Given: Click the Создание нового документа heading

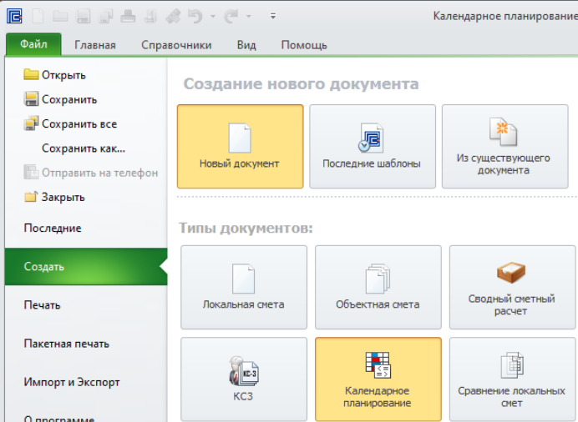Looking at the screenshot, I should click(x=302, y=84).
